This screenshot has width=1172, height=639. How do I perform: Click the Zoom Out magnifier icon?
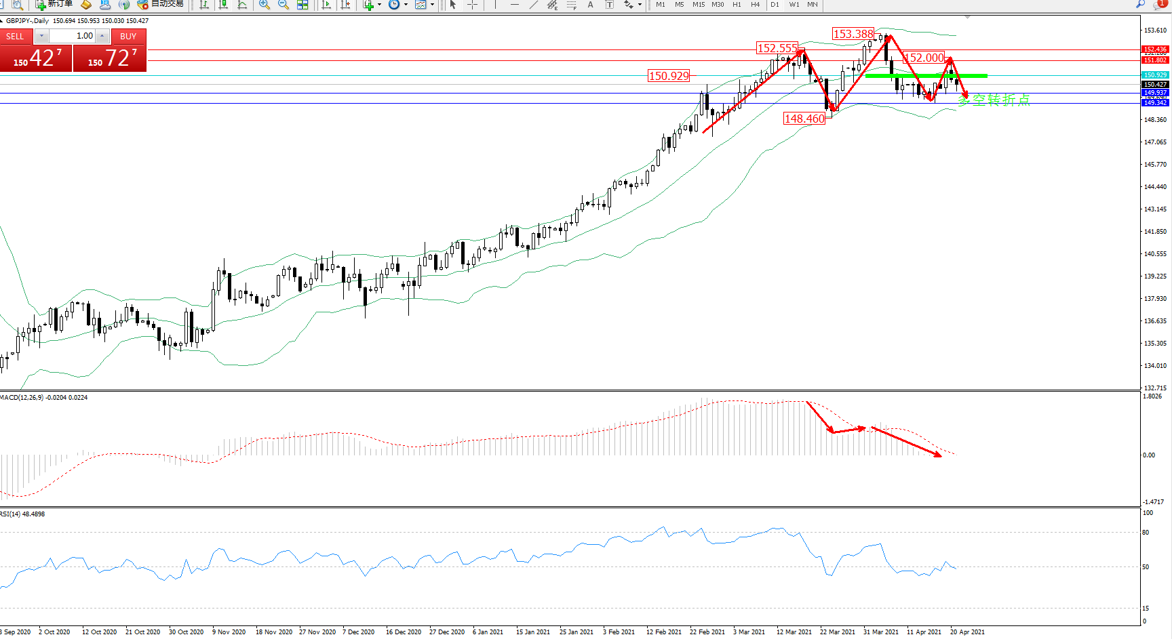tap(284, 5)
